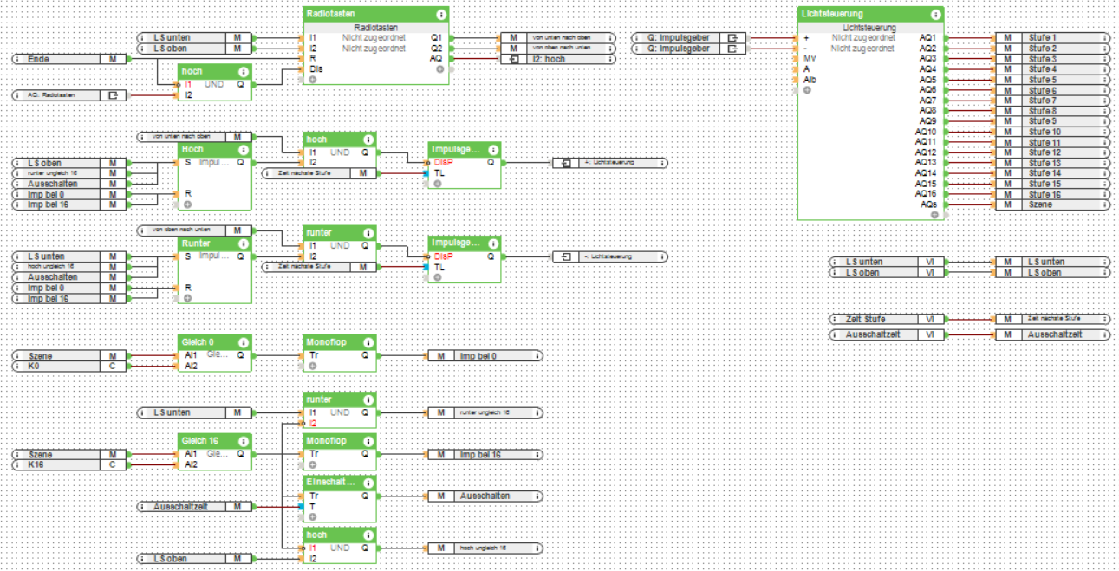The image size is (1119, 571).
Task: Click the Alb input of Lichtsteuerung
Action: tap(809, 79)
